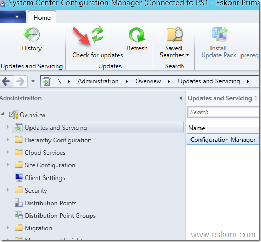Viewport: 261px width, 242px height.
Task: Collapse the Overview tree node
Action: (2, 114)
